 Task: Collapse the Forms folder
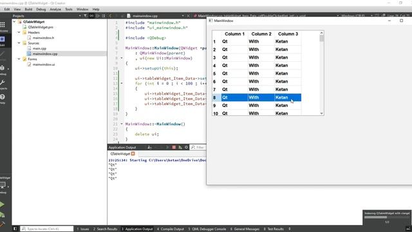tap(19, 59)
